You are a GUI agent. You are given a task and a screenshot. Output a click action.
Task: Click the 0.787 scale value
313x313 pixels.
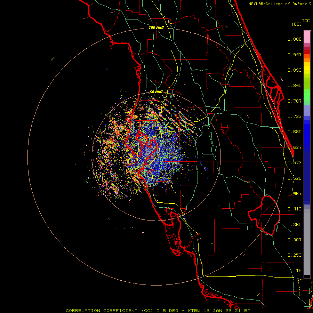coord(295,101)
